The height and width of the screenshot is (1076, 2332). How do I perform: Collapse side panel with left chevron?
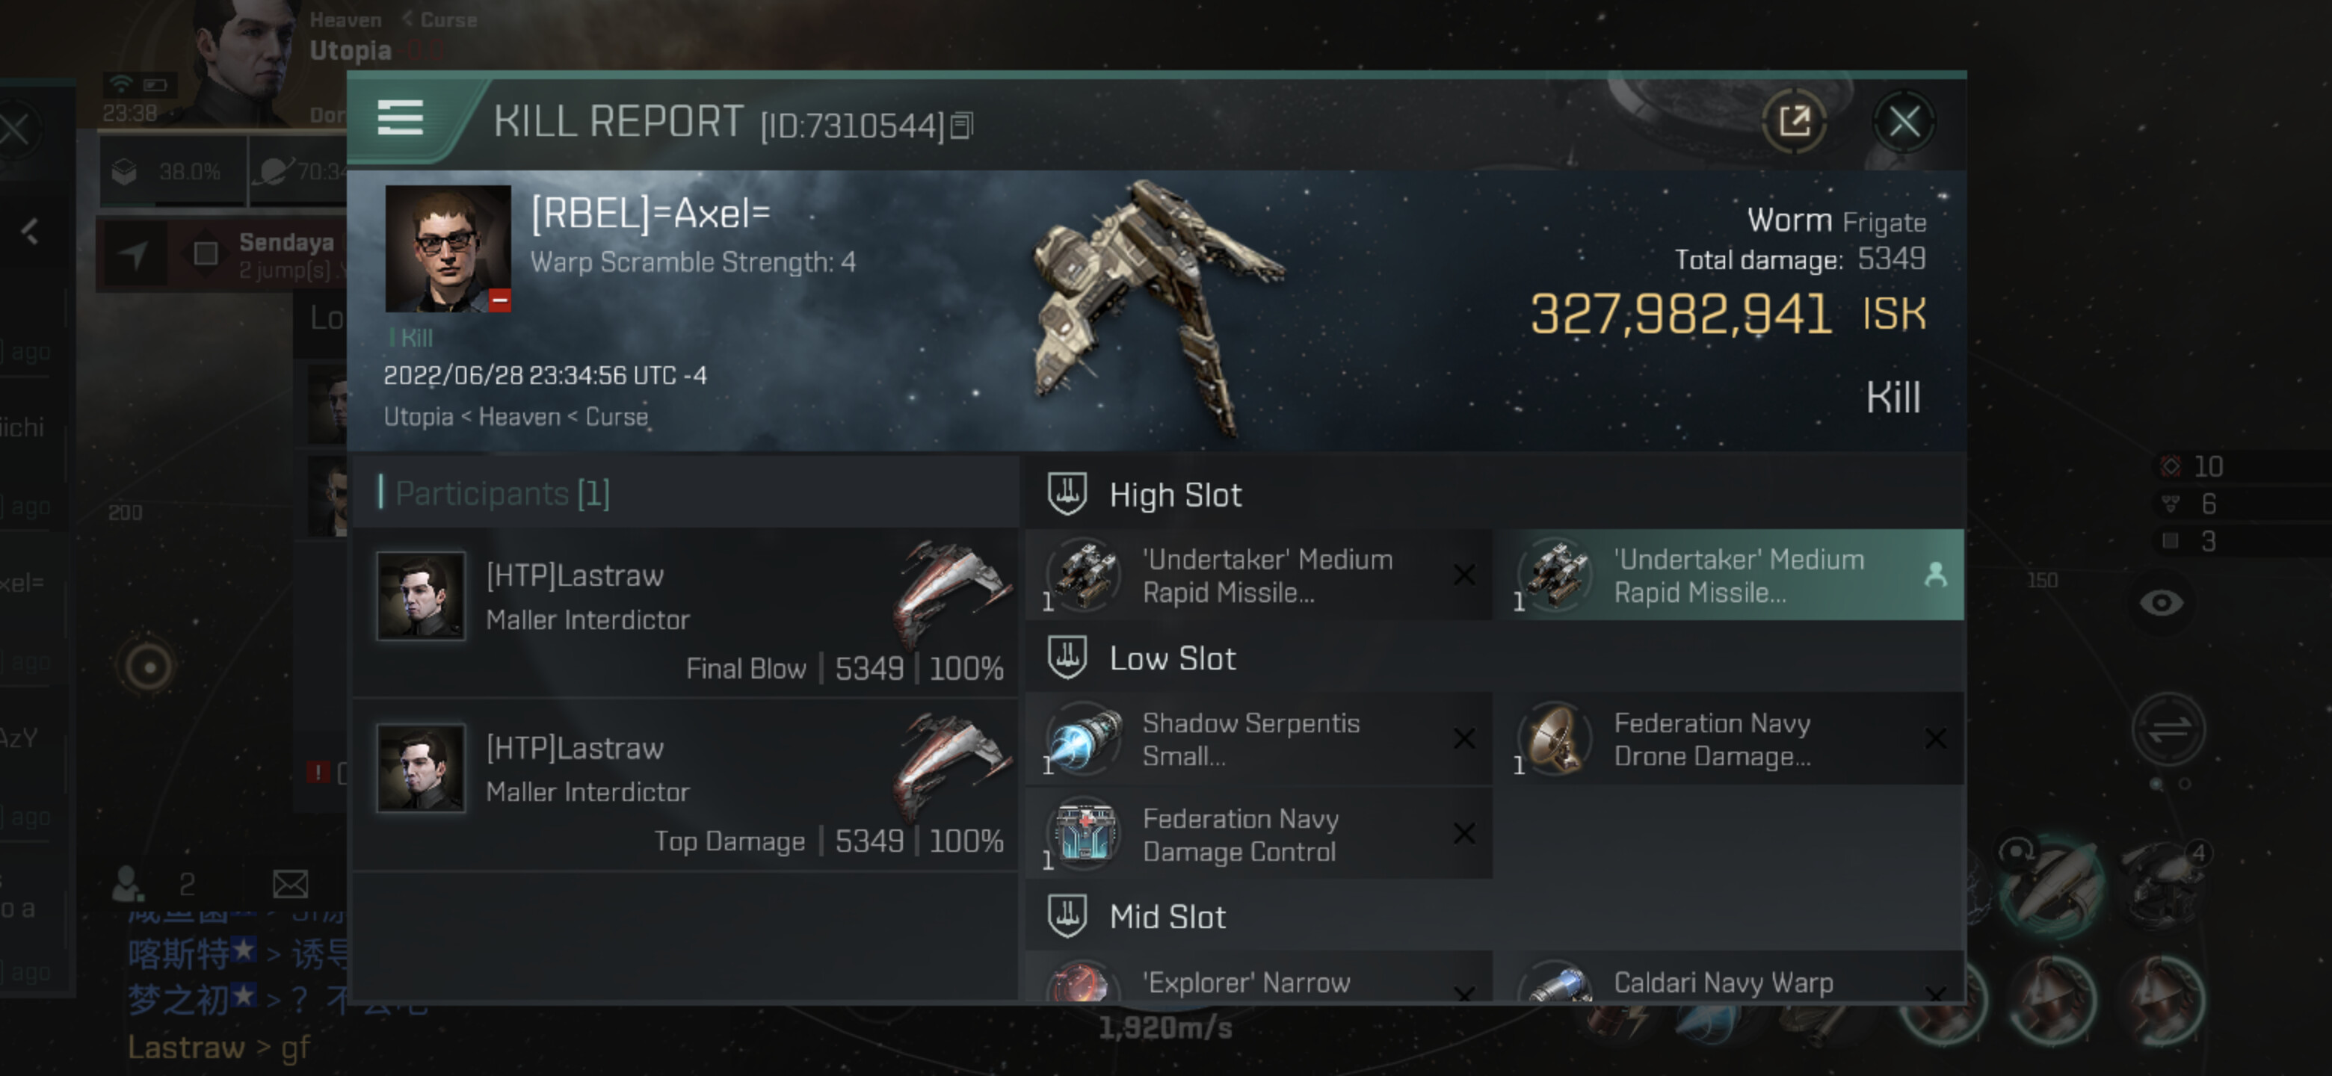click(x=30, y=232)
